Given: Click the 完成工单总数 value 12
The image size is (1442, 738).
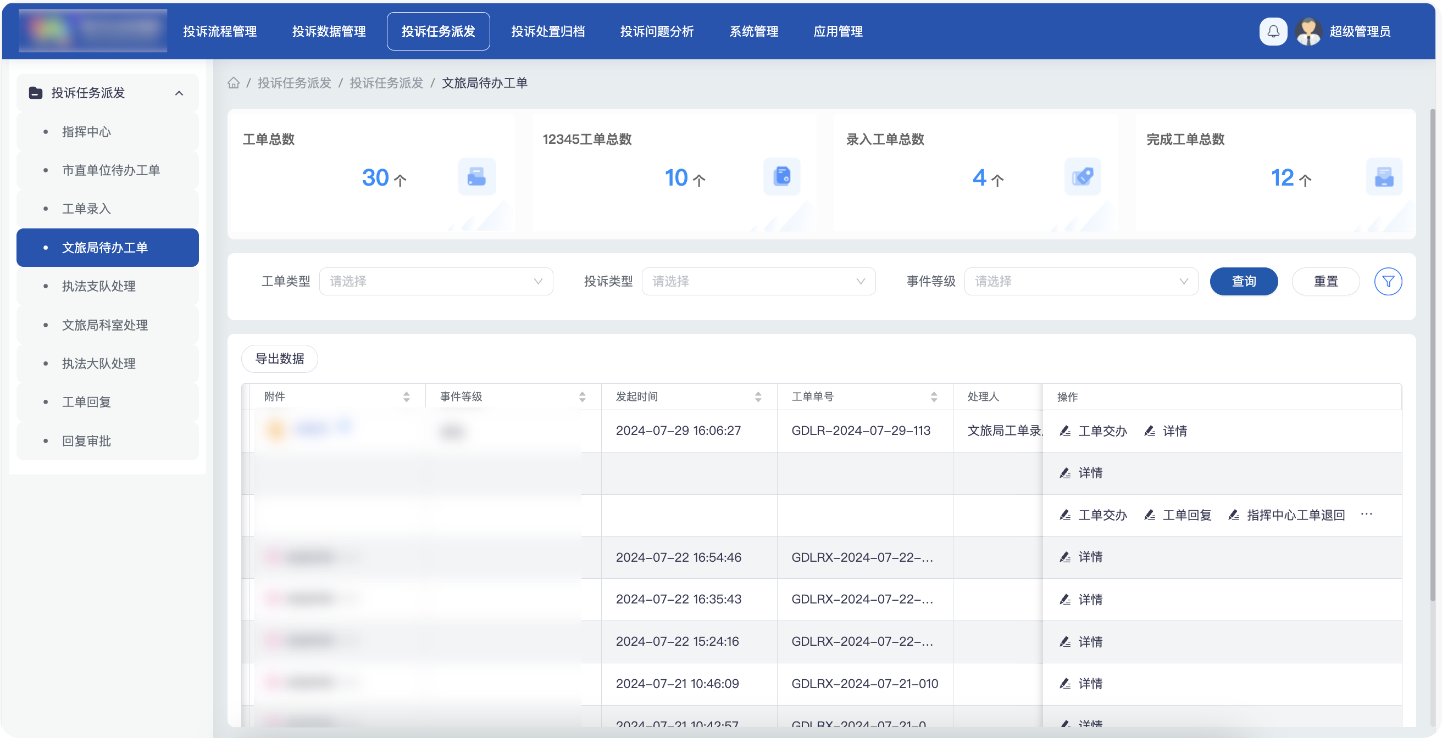Looking at the screenshot, I should [1282, 178].
